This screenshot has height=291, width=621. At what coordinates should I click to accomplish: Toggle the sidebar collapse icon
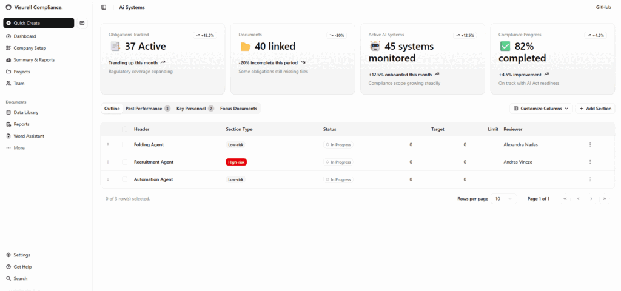[104, 7]
